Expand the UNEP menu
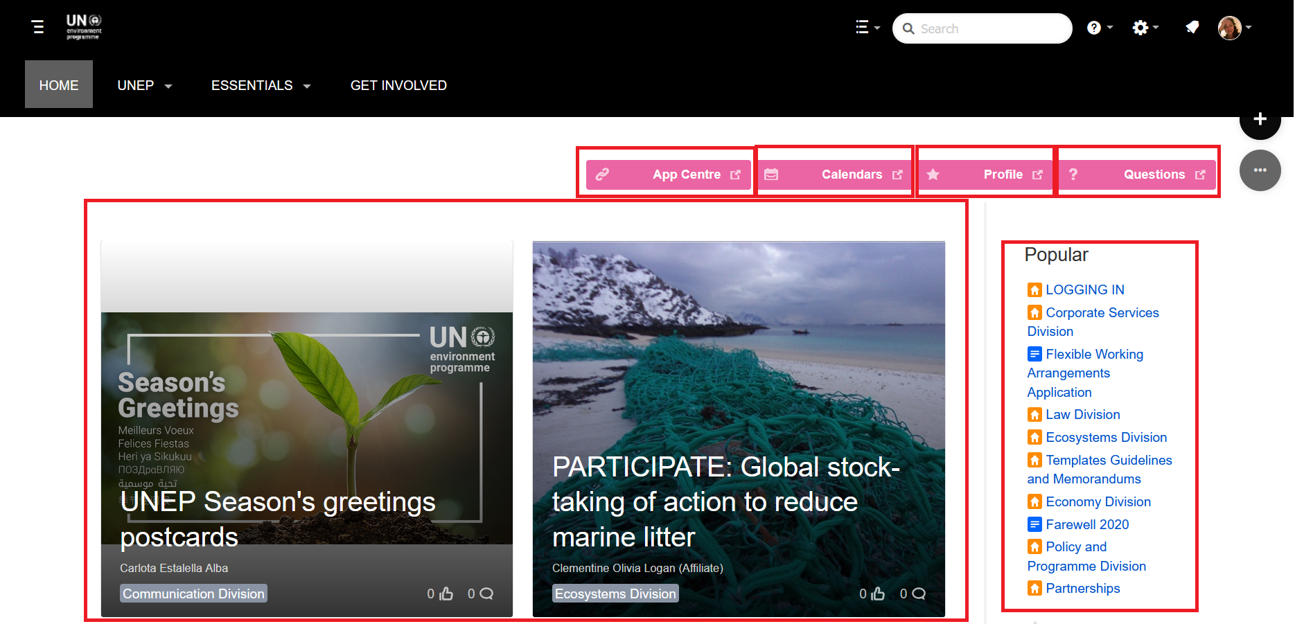 [x=144, y=85]
